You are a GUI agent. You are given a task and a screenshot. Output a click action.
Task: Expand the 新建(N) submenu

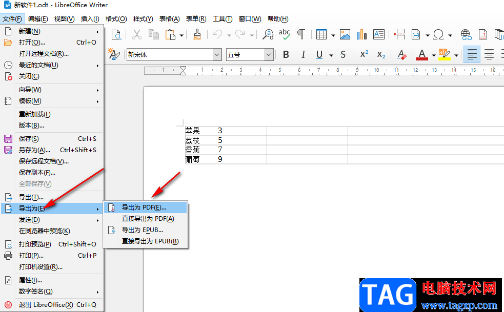52,31
